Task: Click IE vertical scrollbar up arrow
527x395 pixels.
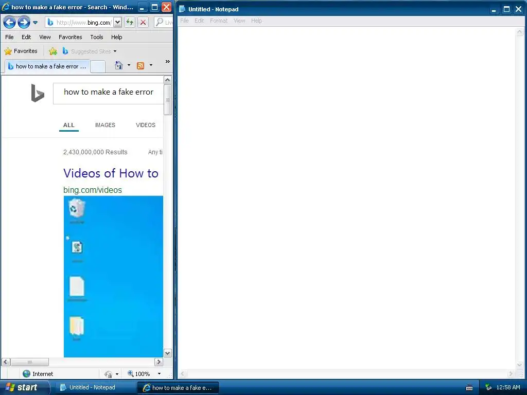Action: pyautogui.click(x=167, y=80)
